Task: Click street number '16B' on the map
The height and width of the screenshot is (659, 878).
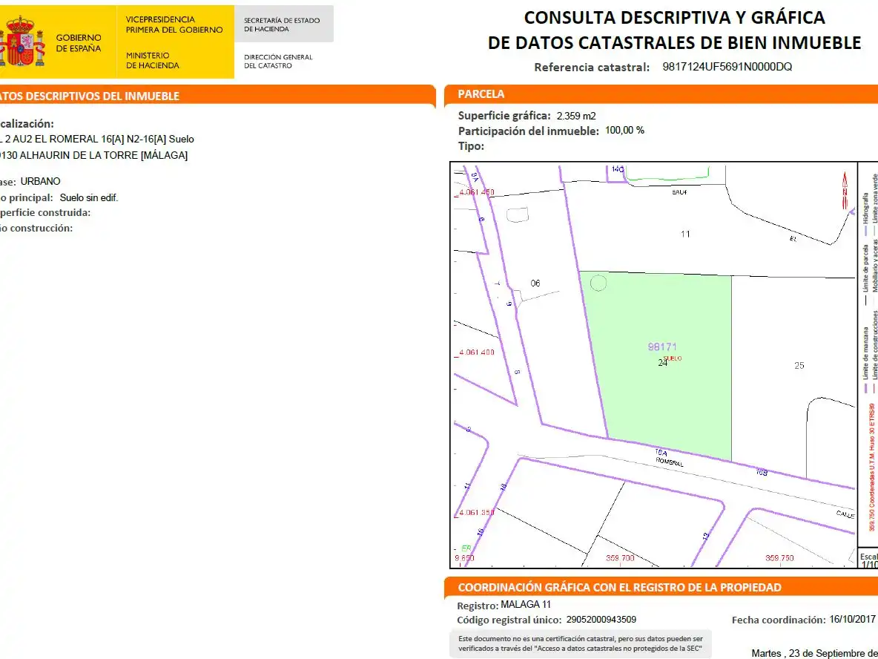Action: (762, 473)
